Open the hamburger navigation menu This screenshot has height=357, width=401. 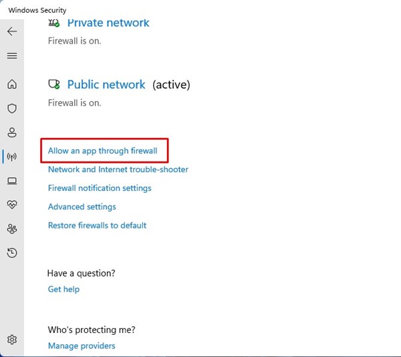[12, 56]
